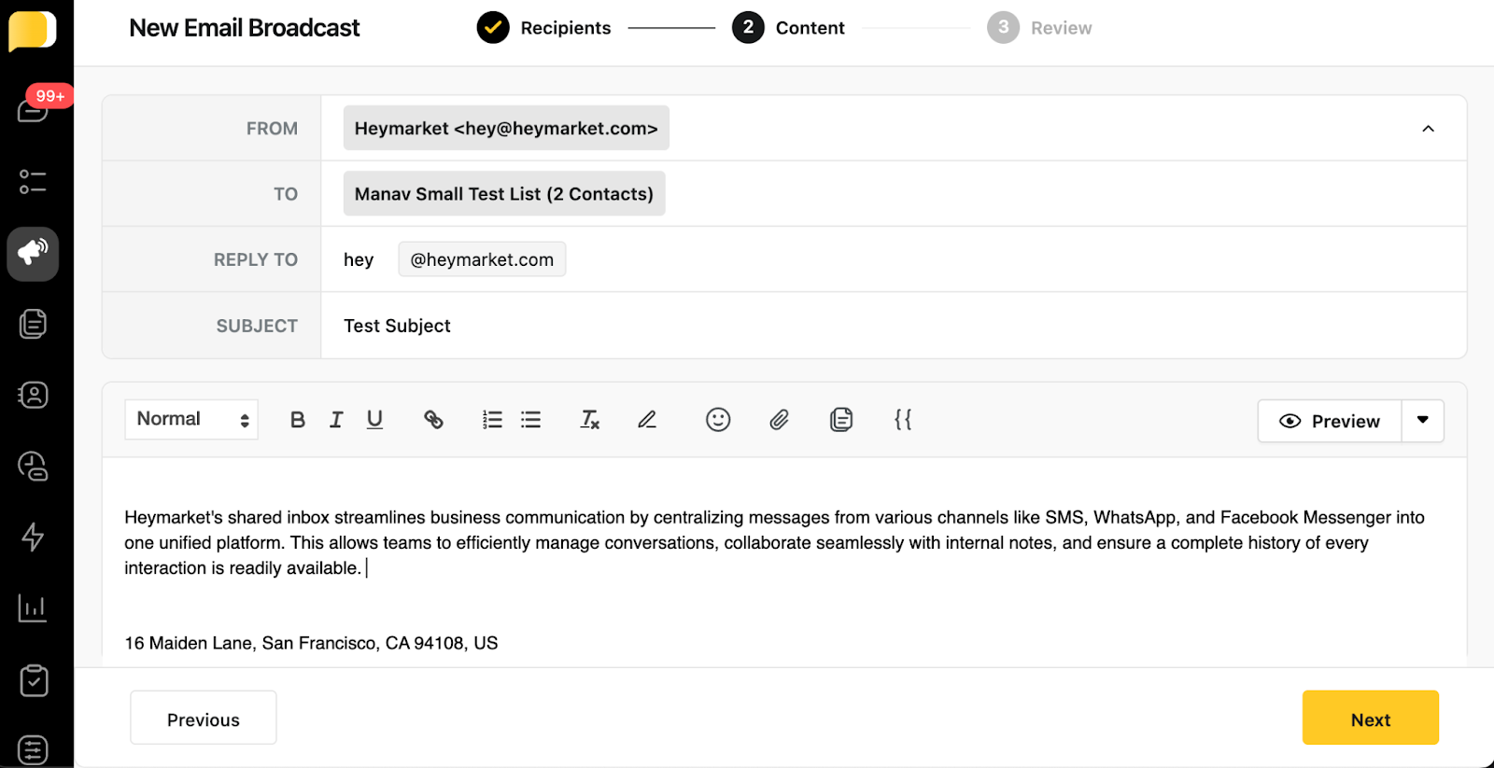Insert a template from toolbar
This screenshot has height=768, width=1494.
click(840, 420)
